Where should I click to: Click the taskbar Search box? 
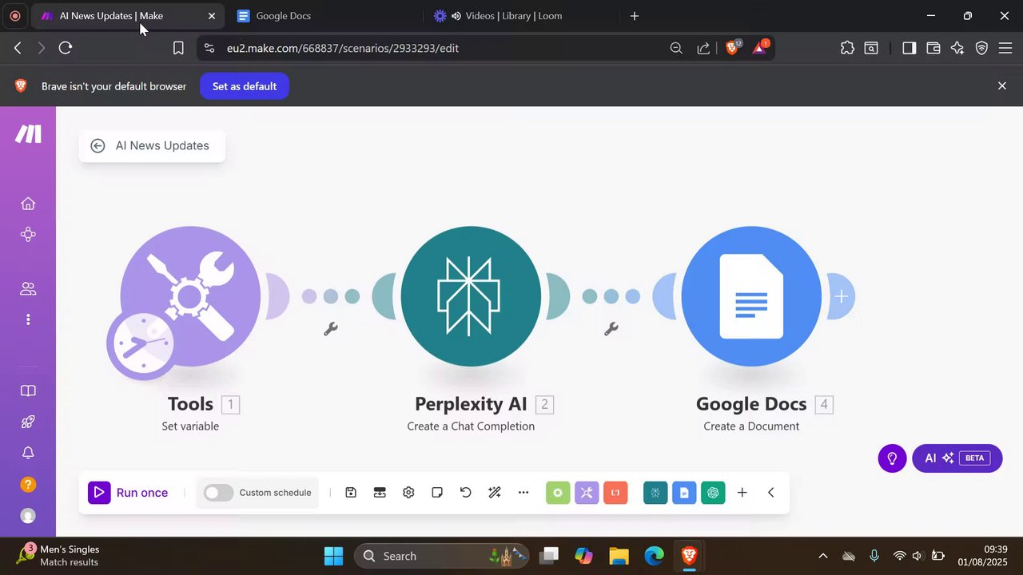tap(441, 556)
